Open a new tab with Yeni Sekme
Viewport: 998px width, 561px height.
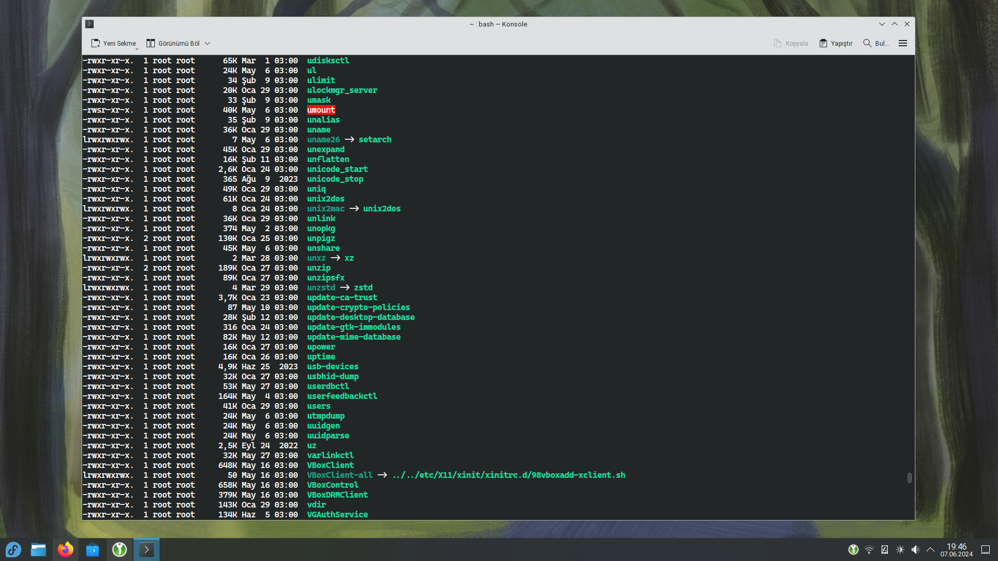[x=113, y=43]
